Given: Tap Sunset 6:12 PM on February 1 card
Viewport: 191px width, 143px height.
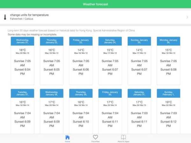Looking at the screenshot, I should pyautogui.click(x=168, y=124).
